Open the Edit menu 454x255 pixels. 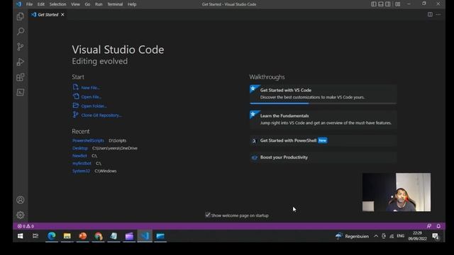(41, 4)
